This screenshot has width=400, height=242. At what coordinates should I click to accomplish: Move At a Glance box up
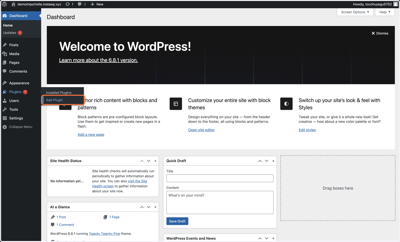(142, 207)
